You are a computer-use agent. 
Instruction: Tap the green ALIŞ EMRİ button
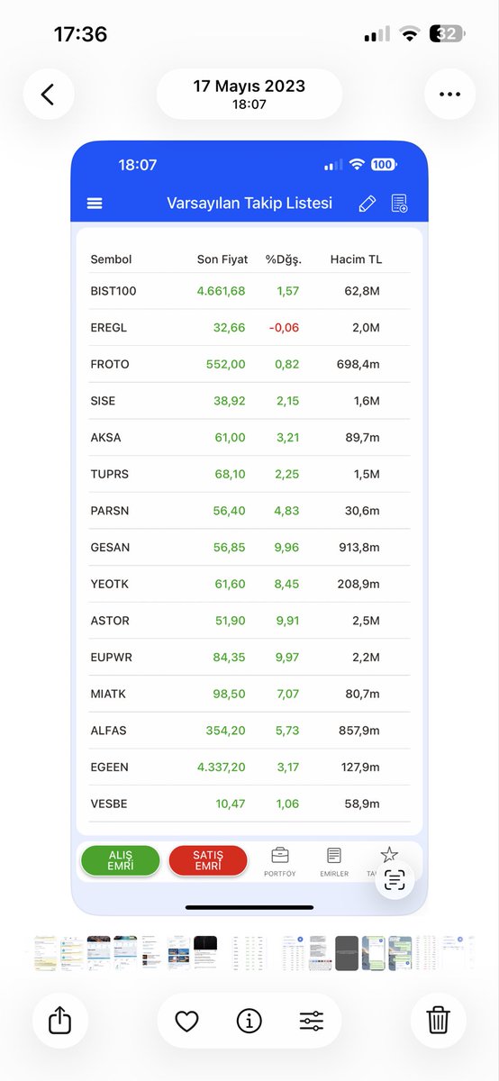121,860
